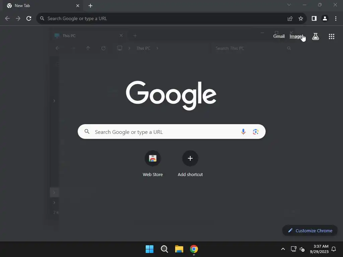343x257 pixels.
Task: Click the Chrome back navigation arrow
Action: 7,19
